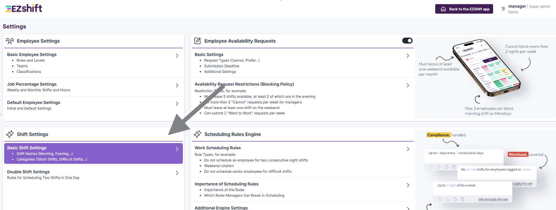
Task: Click Back to the EZShift app button
Action: (x=464, y=9)
